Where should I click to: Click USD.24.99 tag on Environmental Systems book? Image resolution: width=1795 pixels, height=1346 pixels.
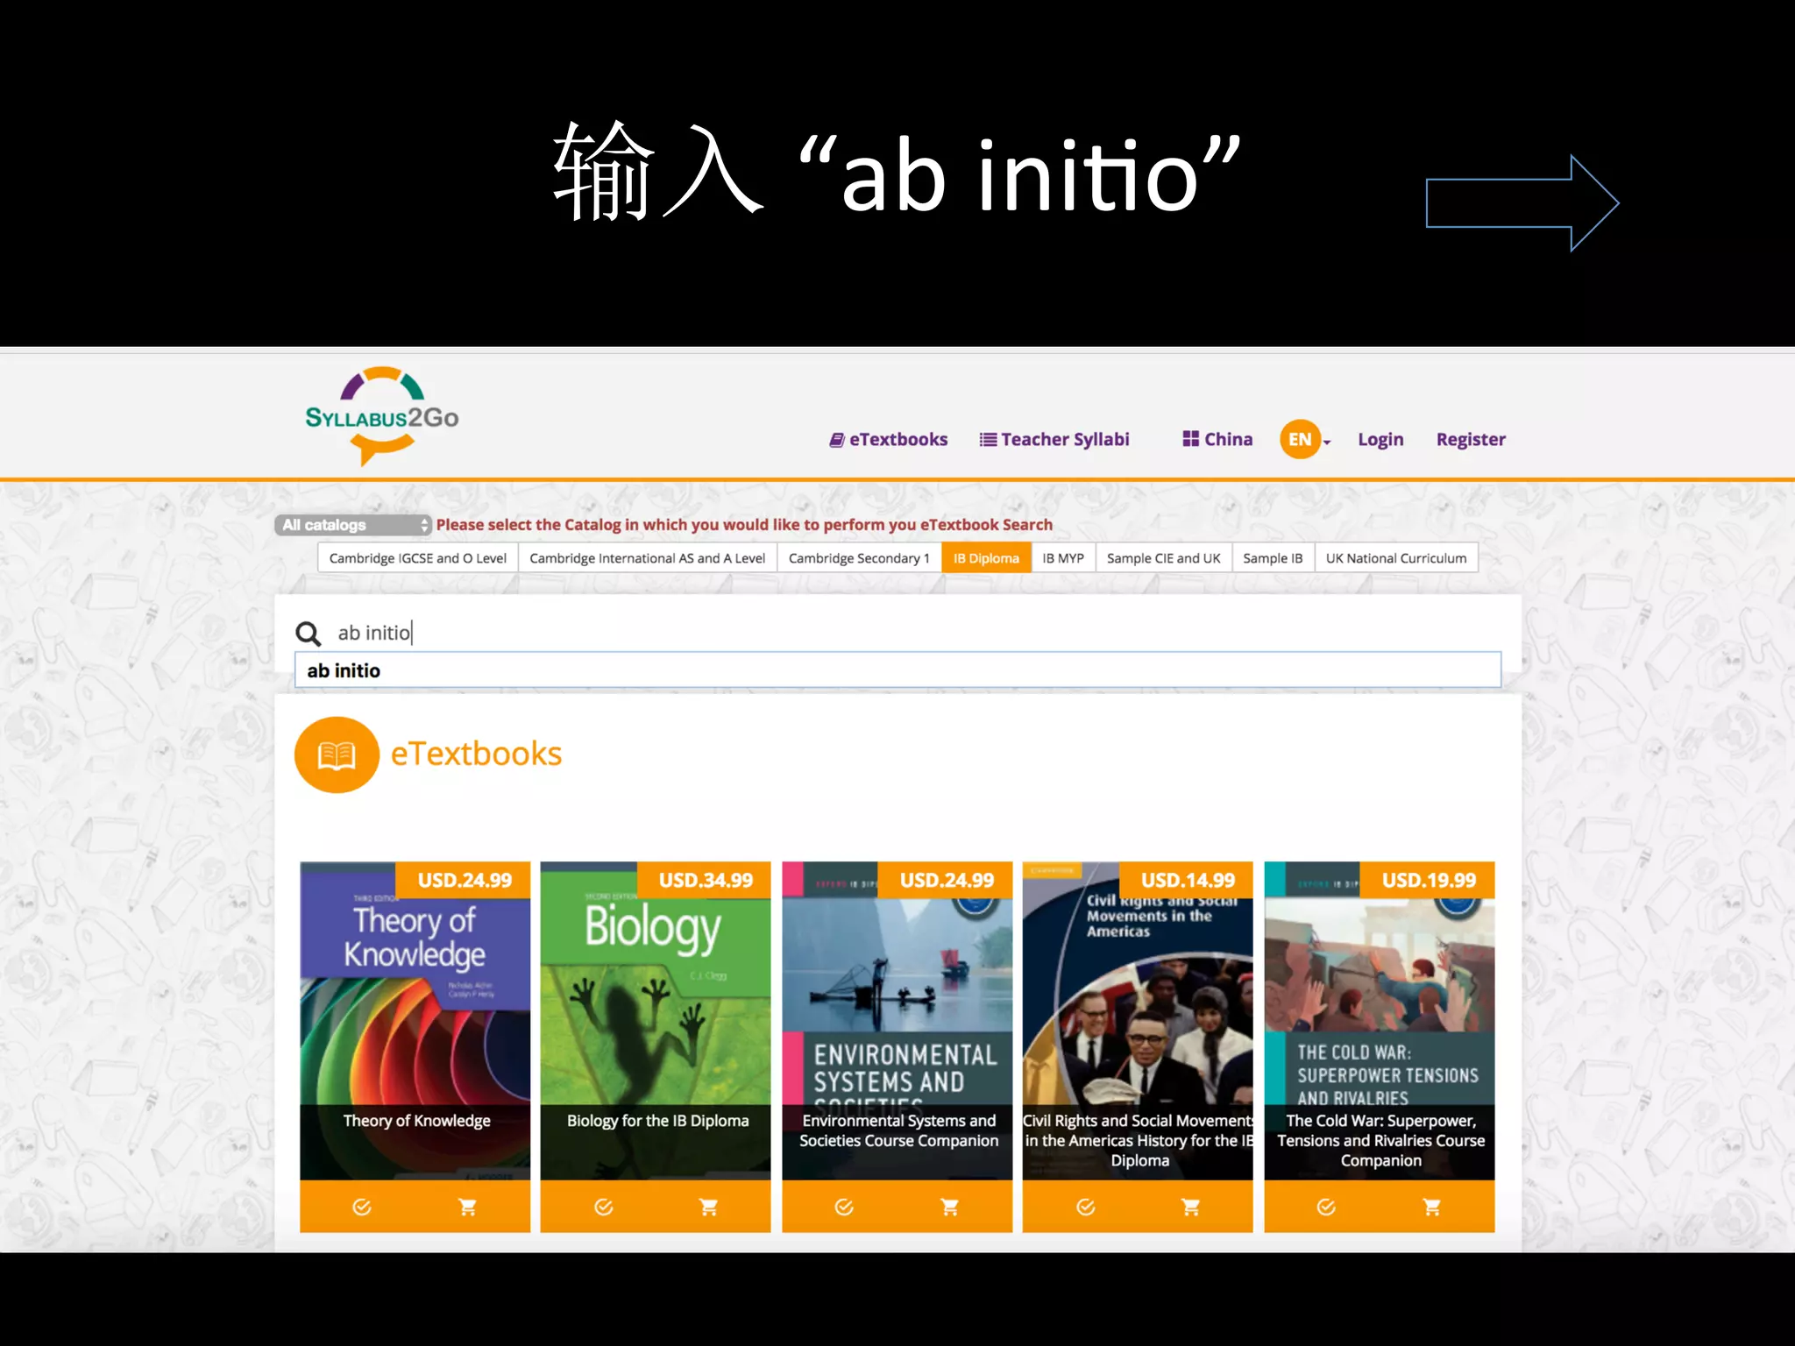click(946, 880)
